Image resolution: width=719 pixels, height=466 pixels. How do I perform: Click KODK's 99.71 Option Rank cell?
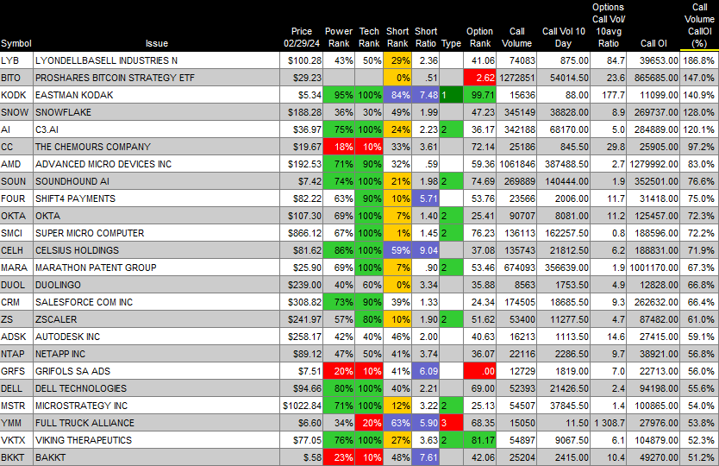point(479,95)
